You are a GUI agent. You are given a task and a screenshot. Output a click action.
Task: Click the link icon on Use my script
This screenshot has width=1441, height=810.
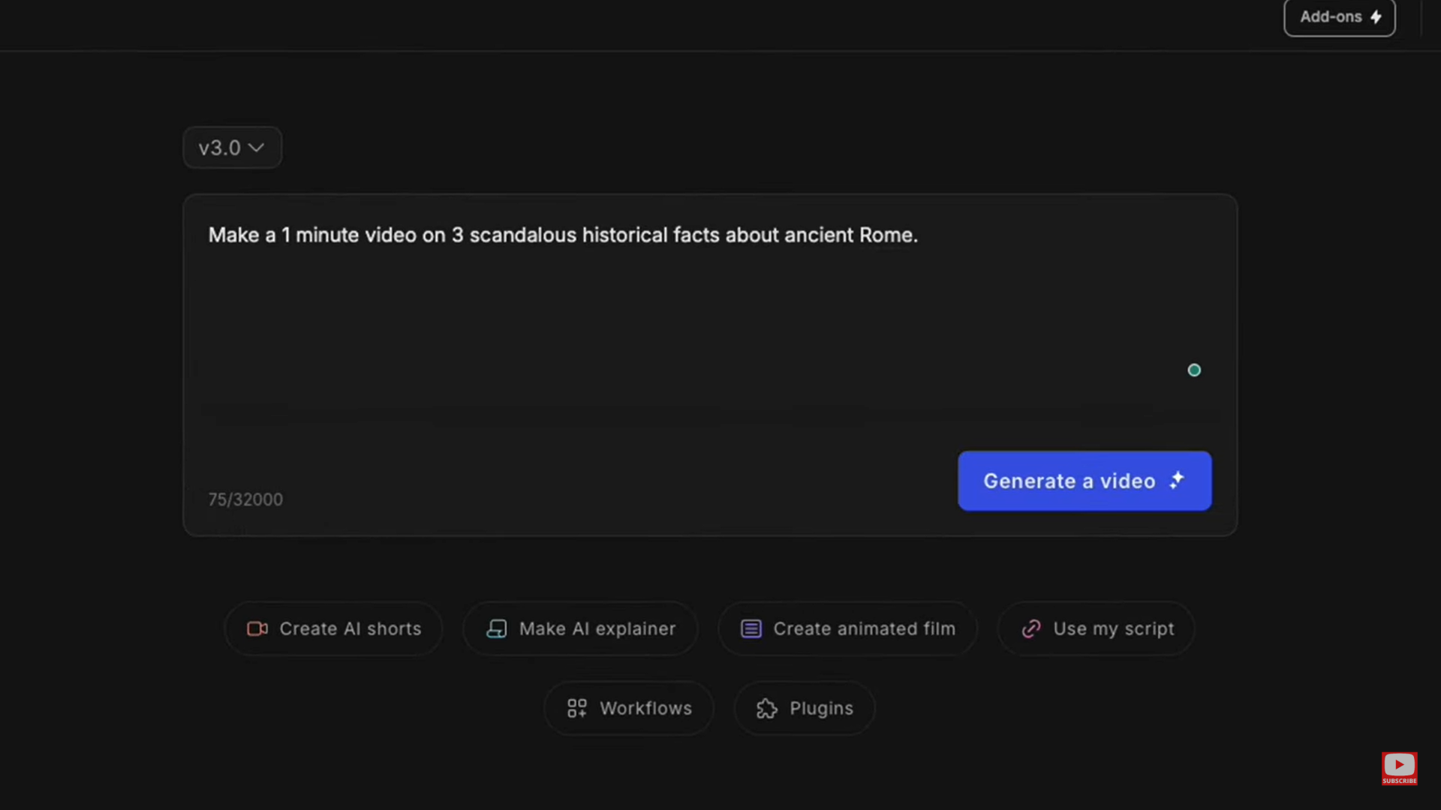tap(1031, 628)
